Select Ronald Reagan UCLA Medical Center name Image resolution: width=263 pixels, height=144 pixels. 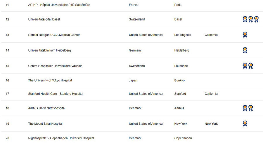(54, 35)
